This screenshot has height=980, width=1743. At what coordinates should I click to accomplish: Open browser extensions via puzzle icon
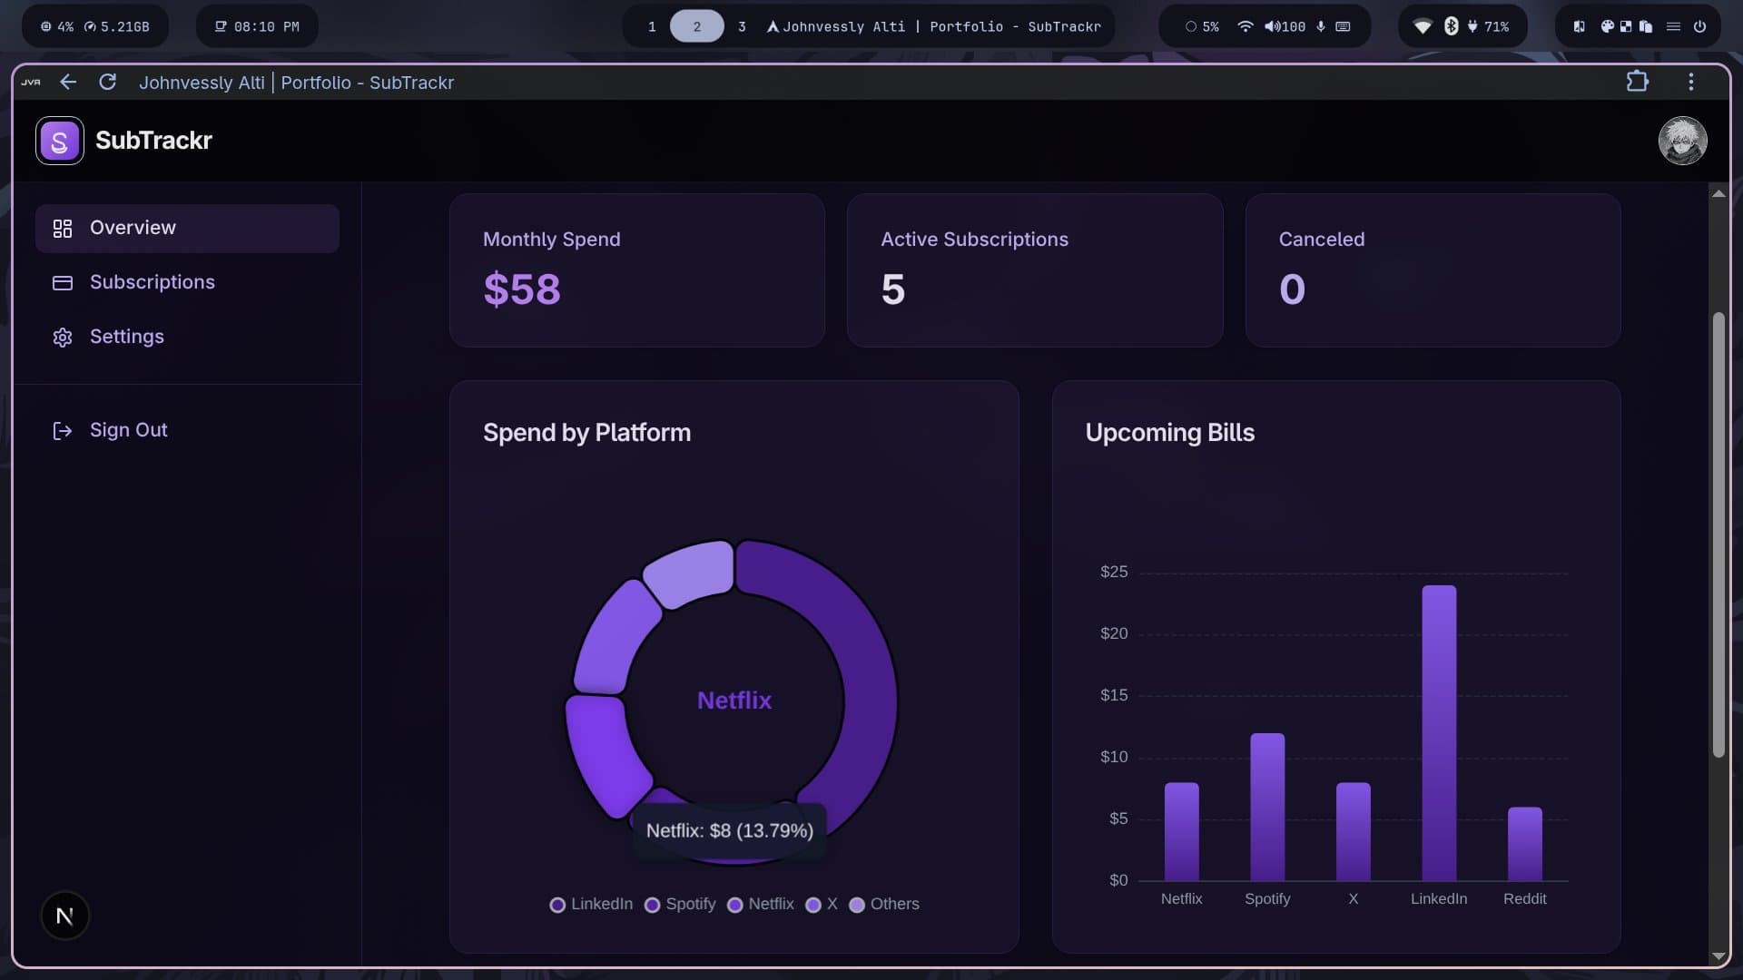pos(1639,82)
